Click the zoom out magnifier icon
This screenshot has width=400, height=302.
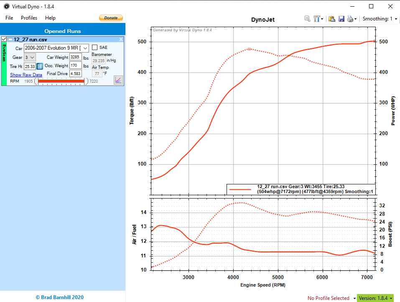307,19
